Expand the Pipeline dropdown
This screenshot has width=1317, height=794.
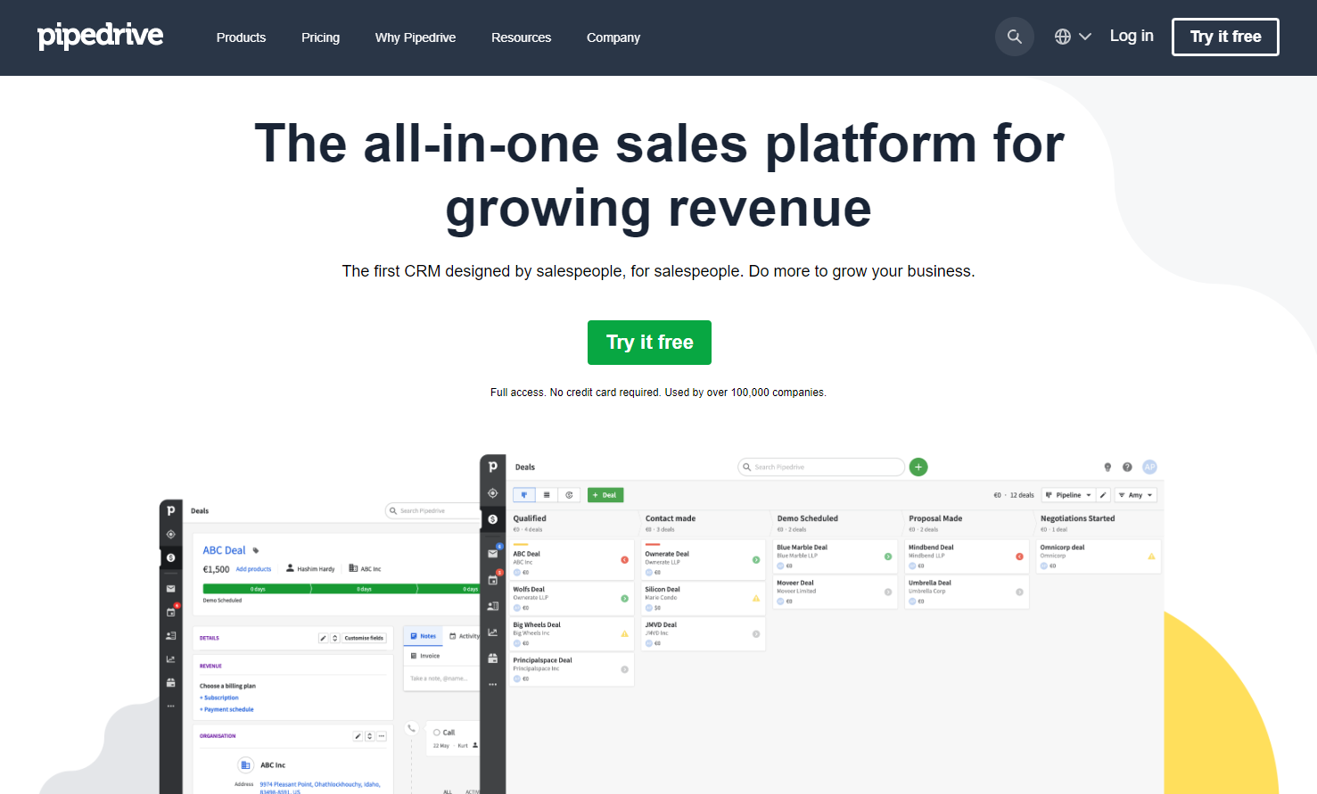[x=1068, y=495]
